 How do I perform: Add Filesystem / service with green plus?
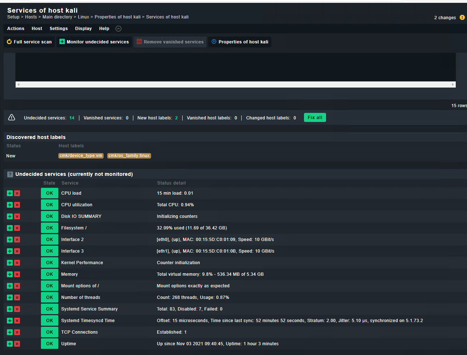[x=10, y=228]
